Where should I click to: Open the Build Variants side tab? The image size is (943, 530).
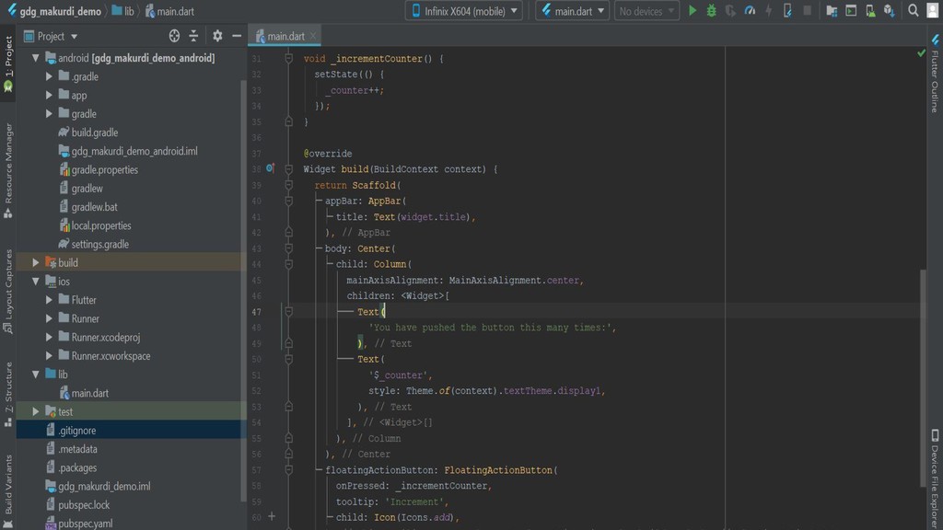8,483
